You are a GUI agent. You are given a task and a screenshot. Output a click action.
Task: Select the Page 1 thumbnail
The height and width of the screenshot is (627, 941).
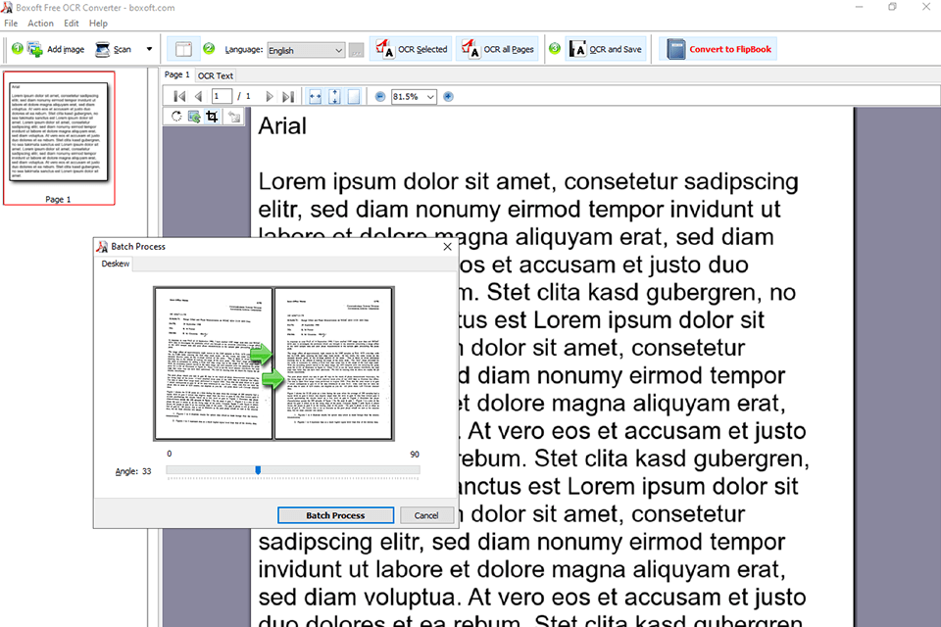click(x=60, y=139)
